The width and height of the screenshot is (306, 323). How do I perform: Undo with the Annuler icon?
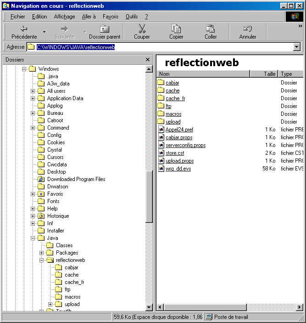(x=248, y=28)
